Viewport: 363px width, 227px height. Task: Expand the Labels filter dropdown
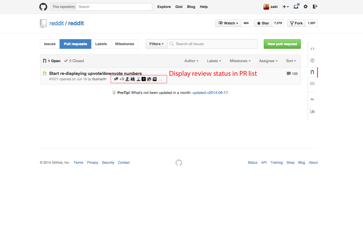coord(214,61)
